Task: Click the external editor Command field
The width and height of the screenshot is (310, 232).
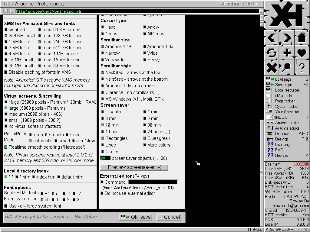Action: click(x=153, y=182)
